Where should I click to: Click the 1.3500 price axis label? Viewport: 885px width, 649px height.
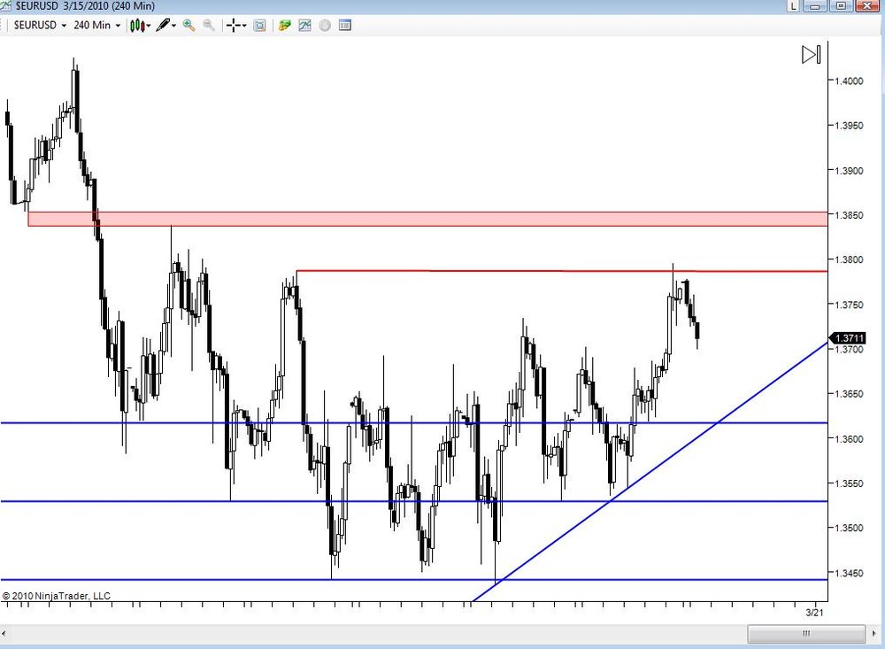click(849, 528)
